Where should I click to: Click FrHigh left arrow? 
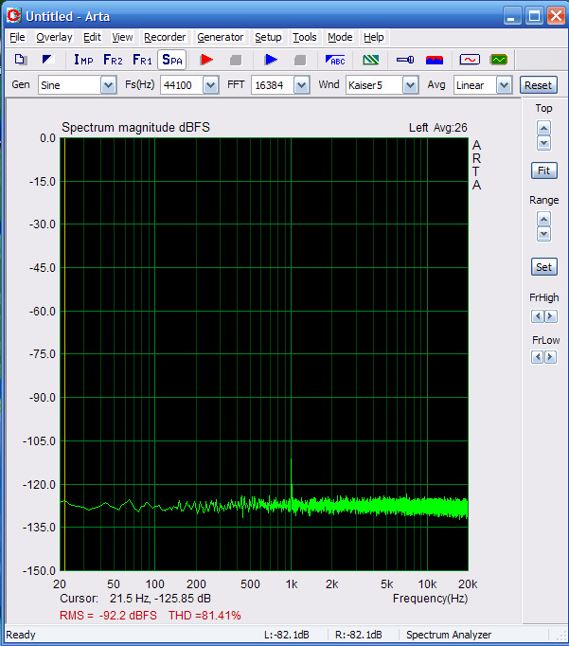[x=538, y=316]
